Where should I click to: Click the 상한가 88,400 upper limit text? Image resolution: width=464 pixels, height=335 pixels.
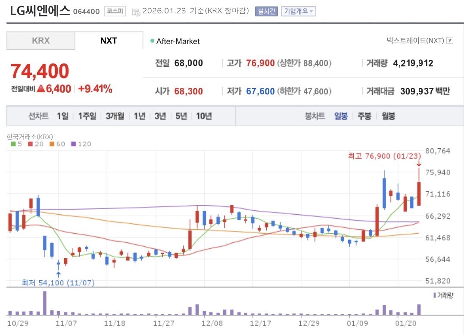[x=304, y=63]
